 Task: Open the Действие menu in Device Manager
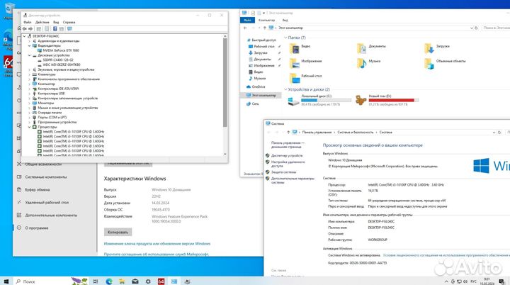[x=42, y=22]
